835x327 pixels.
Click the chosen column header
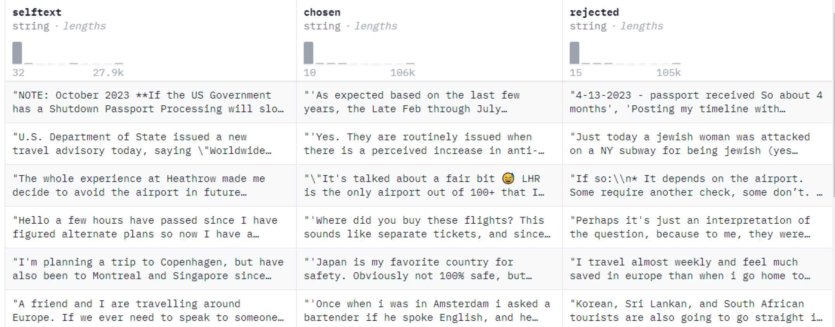point(322,12)
